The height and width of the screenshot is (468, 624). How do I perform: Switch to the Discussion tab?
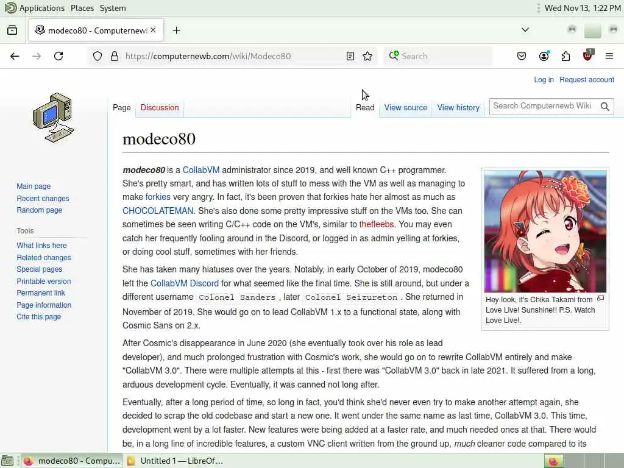click(x=160, y=107)
